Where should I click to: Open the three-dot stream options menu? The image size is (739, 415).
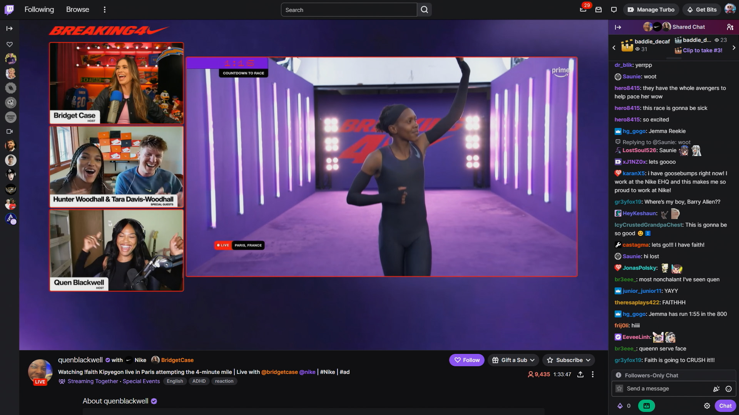click(x=593, y=374)
